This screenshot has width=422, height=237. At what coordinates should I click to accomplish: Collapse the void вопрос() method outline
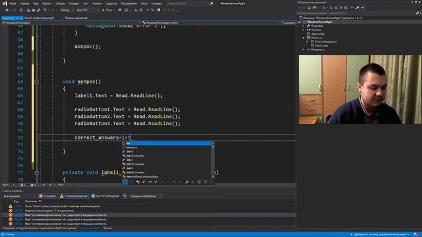(37, 82)
